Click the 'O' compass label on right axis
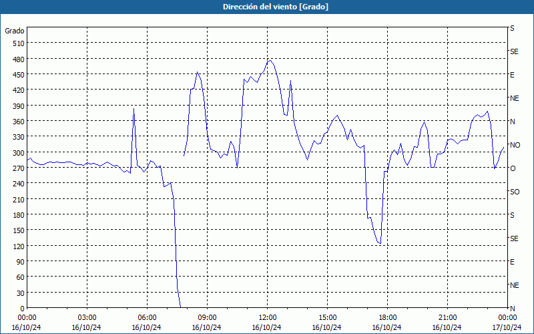Screen dimensions: 534x334 513,168
